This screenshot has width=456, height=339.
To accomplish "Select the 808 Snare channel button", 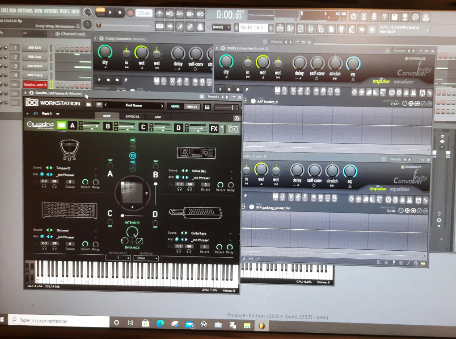I will [x=34, y=75].
